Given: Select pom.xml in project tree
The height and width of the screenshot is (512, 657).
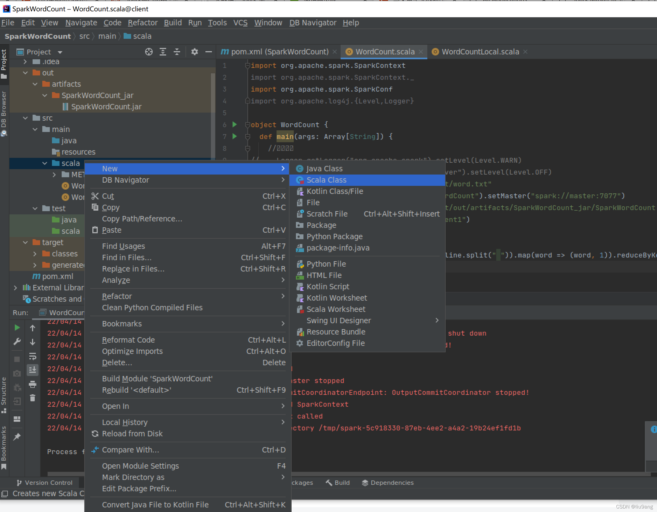Looking at the screenshot, I should coord(57,276).
